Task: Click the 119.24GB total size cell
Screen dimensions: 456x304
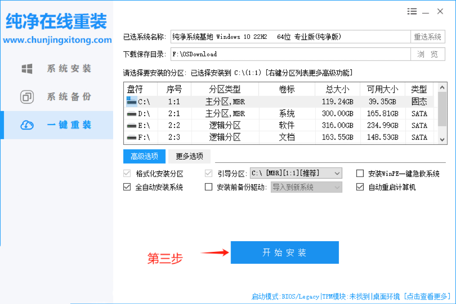Action: click(x=338, y=102)
